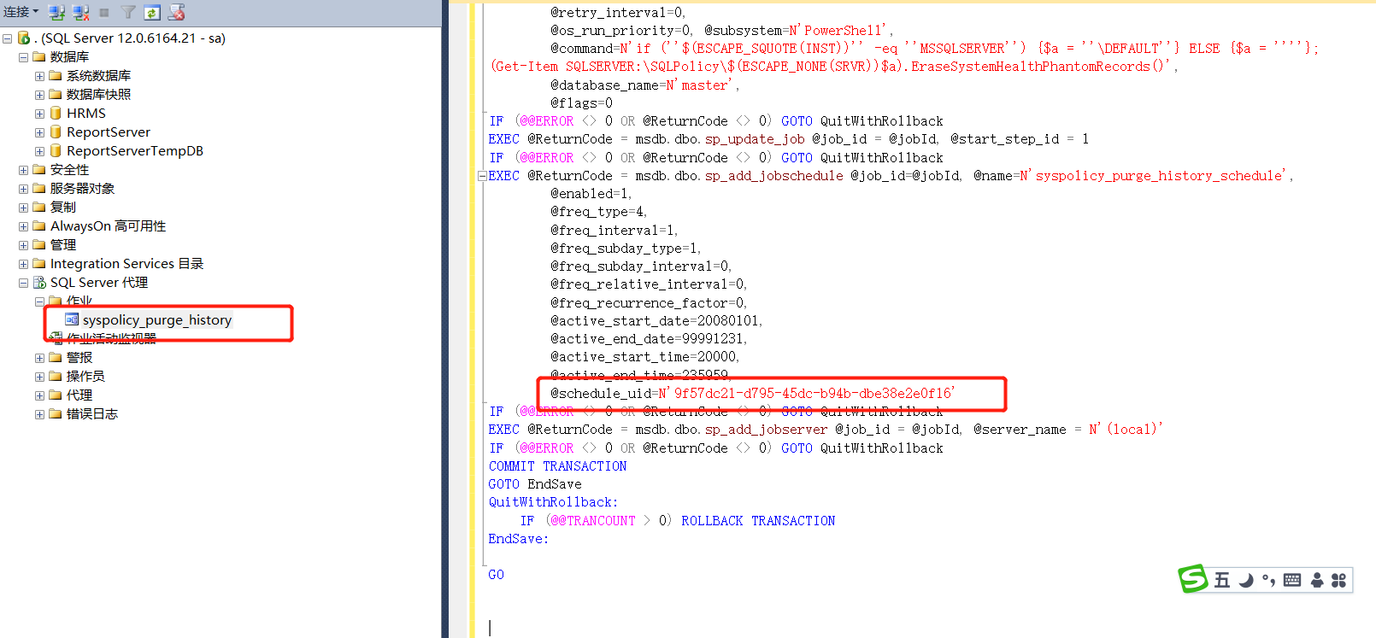Viewport: 1376px width, 638px height.
Task: Click the 五 Wubi mode icon
Action: (1222, 581)
